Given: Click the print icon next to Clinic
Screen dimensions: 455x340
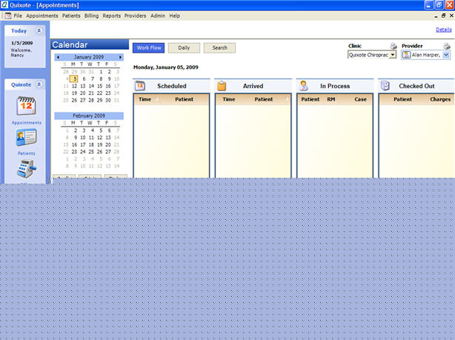Looking at the screenshot, I should [x=393, y=46].
